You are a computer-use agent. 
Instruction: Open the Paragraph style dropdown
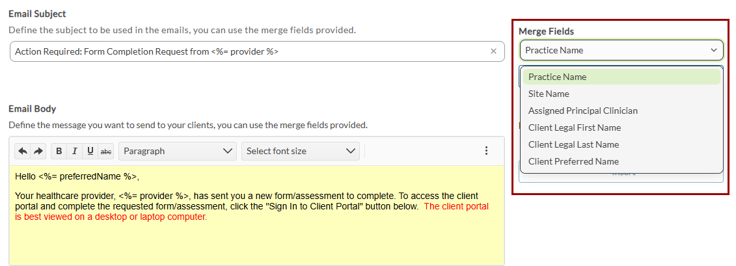(177, 151)
